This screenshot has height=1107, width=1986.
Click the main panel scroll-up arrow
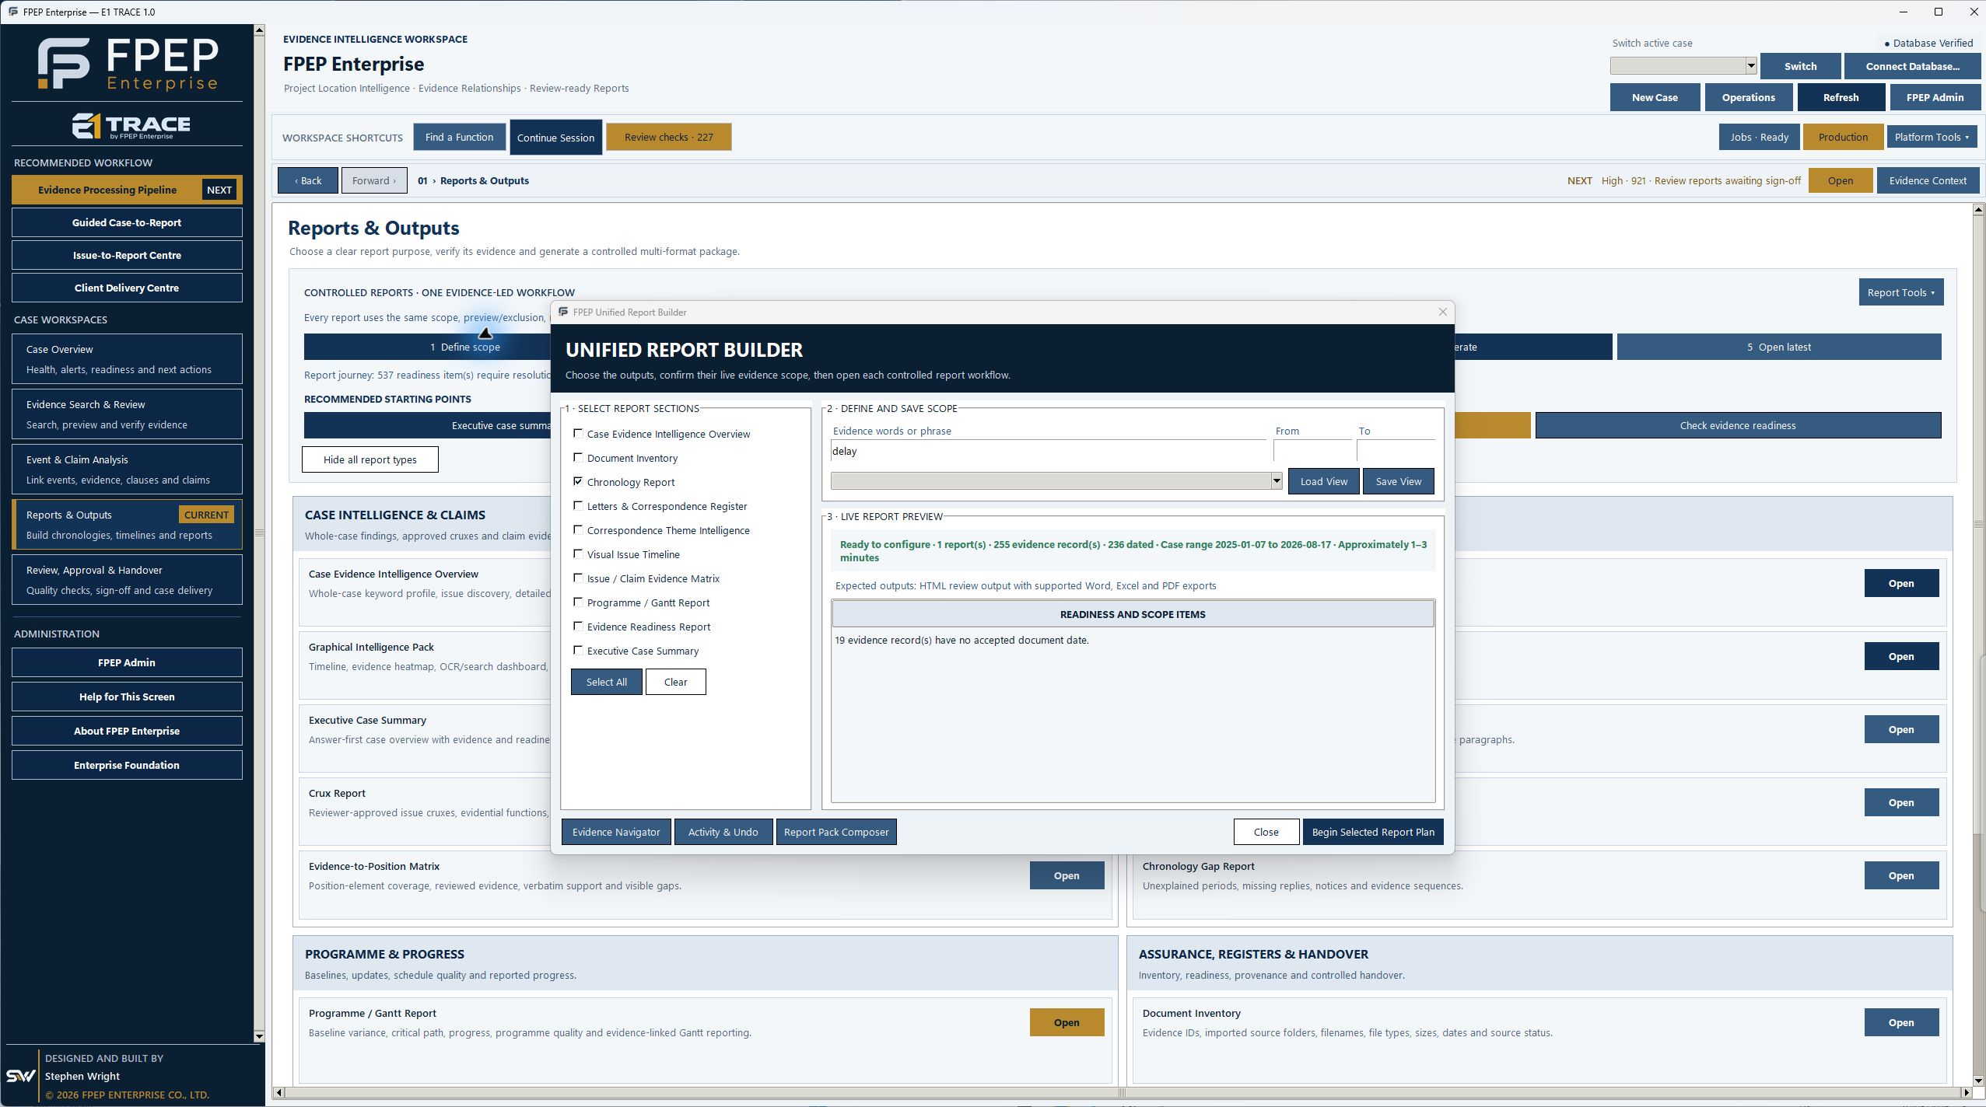point(1978,209)
